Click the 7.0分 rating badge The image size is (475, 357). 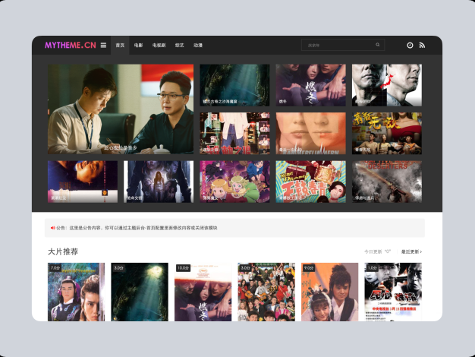coord(55,268)
